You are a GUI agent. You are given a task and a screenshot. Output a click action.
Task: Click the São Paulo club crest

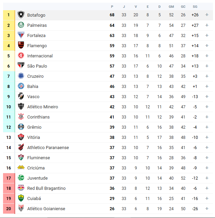pyautogui.click(x=21, y=66)
